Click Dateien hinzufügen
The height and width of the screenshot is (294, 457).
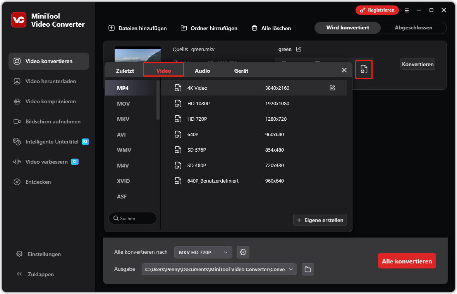point(137,28)
